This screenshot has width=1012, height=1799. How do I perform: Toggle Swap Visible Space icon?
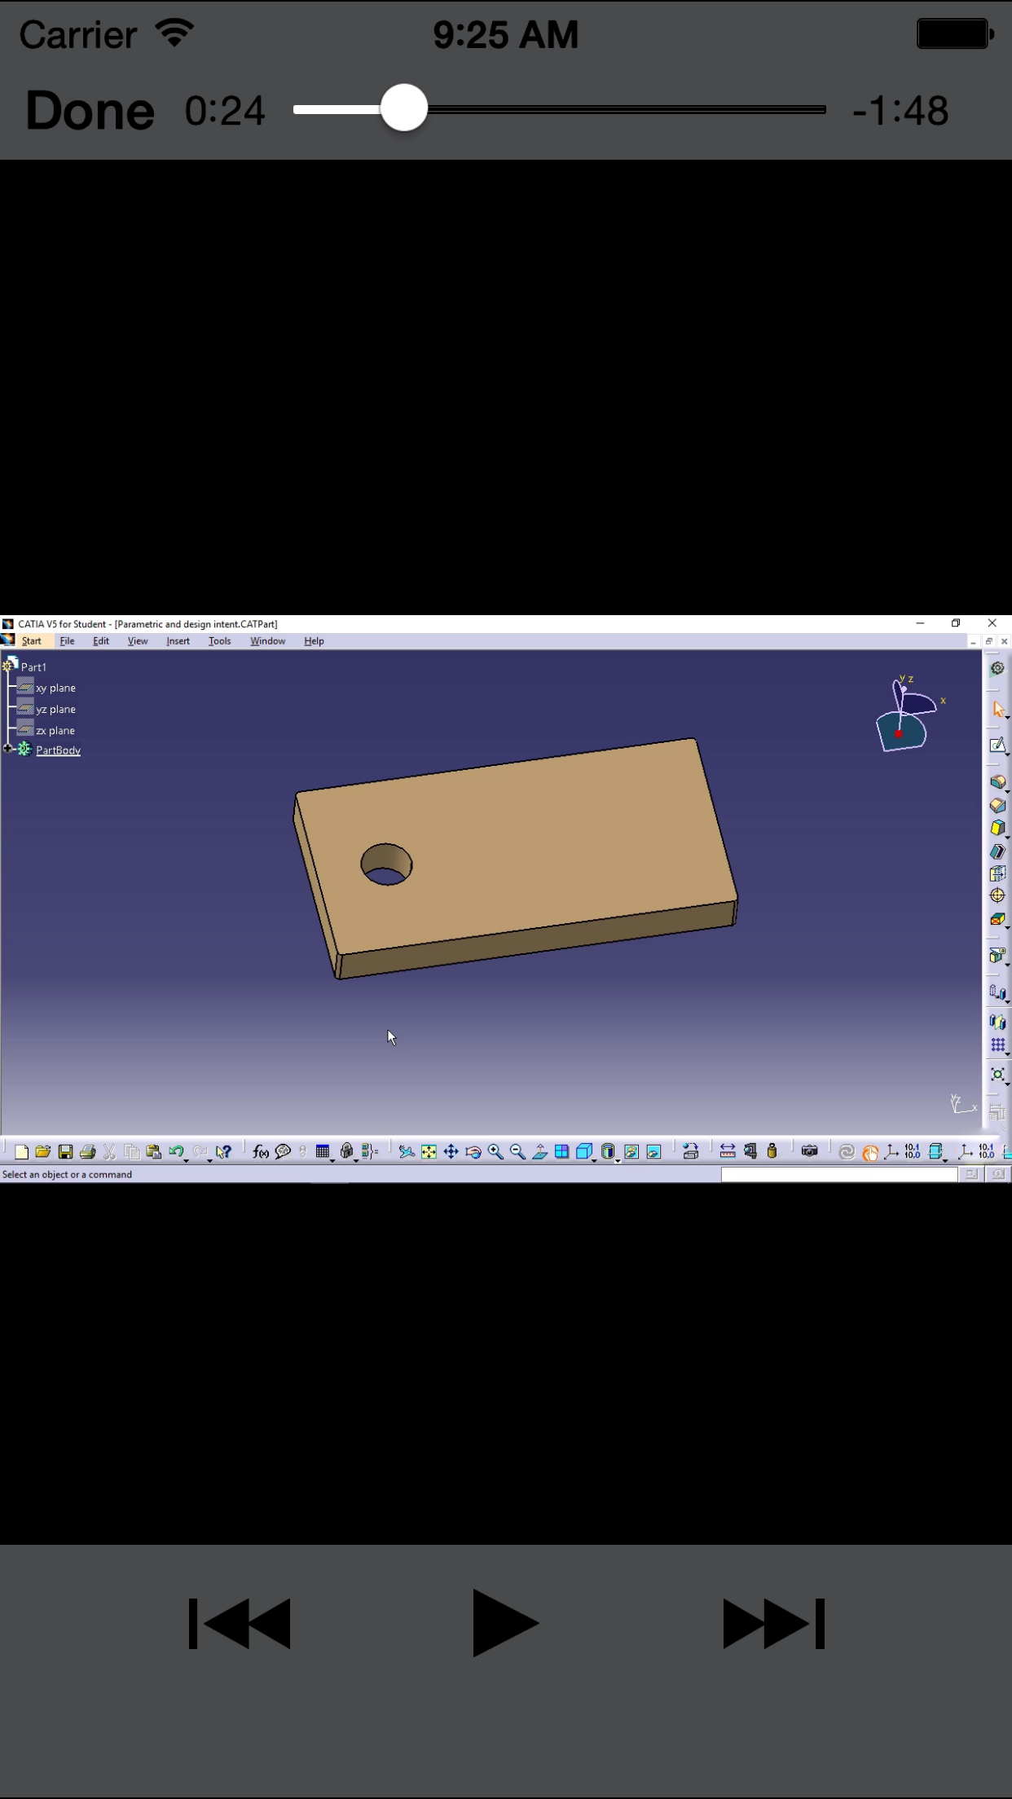pyautogui.click(x=653, y=1151)
